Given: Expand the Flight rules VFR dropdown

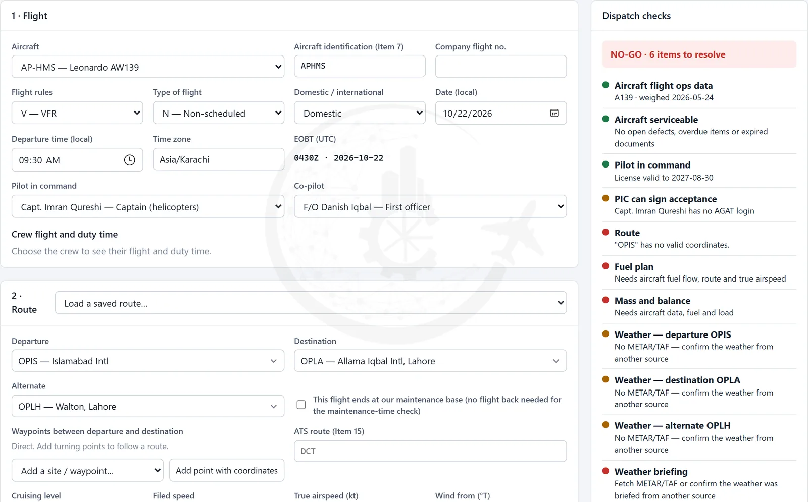Looking at the screenshot, I should 77,113.
